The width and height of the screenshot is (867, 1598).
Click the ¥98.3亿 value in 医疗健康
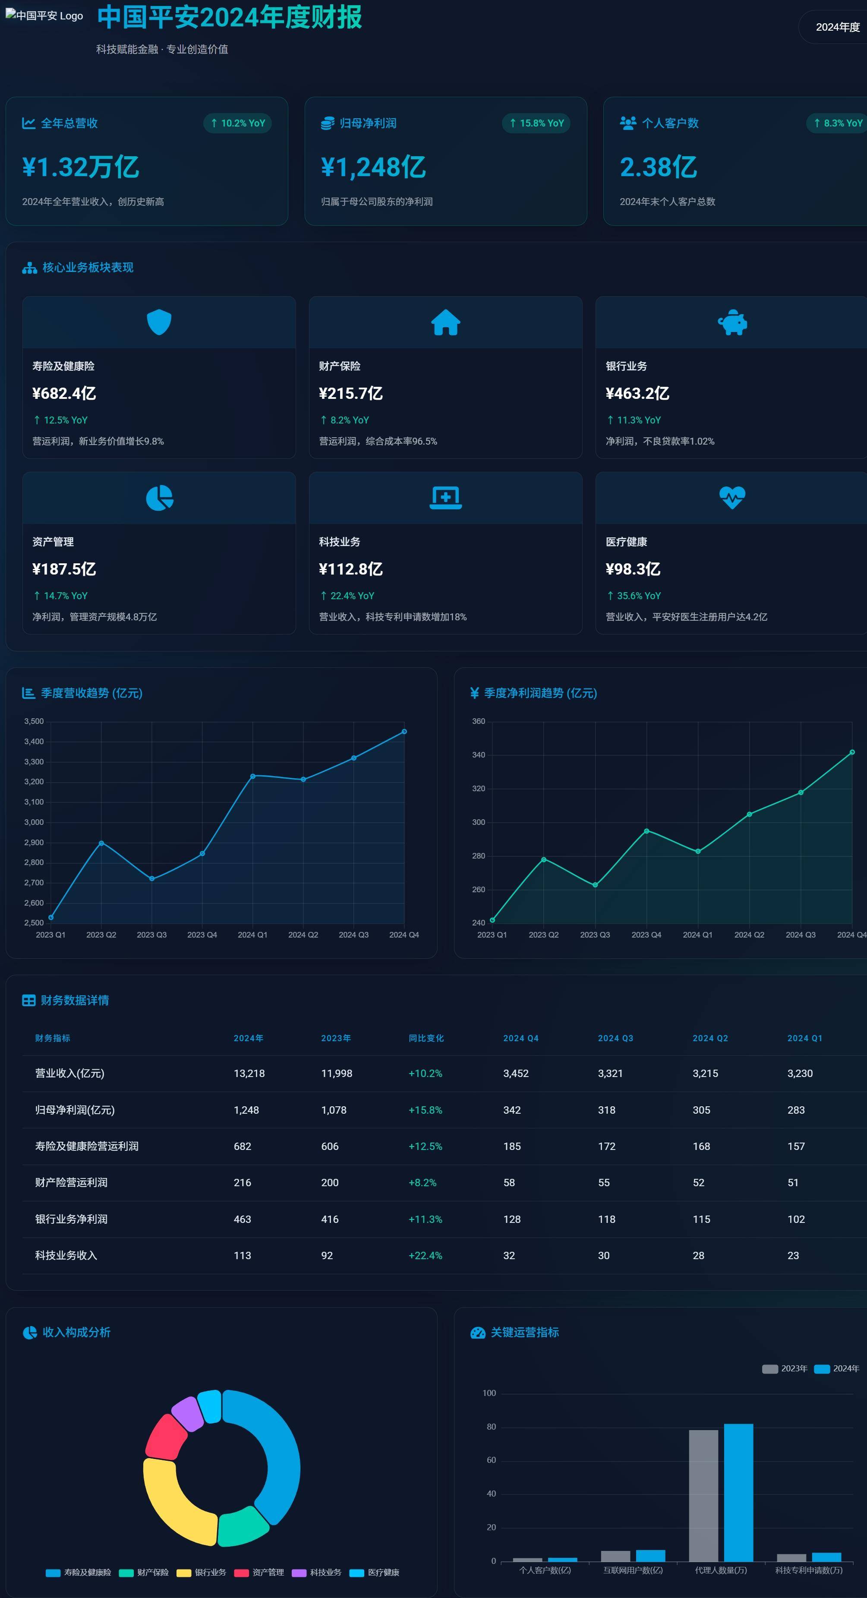[x=633, y=569]
